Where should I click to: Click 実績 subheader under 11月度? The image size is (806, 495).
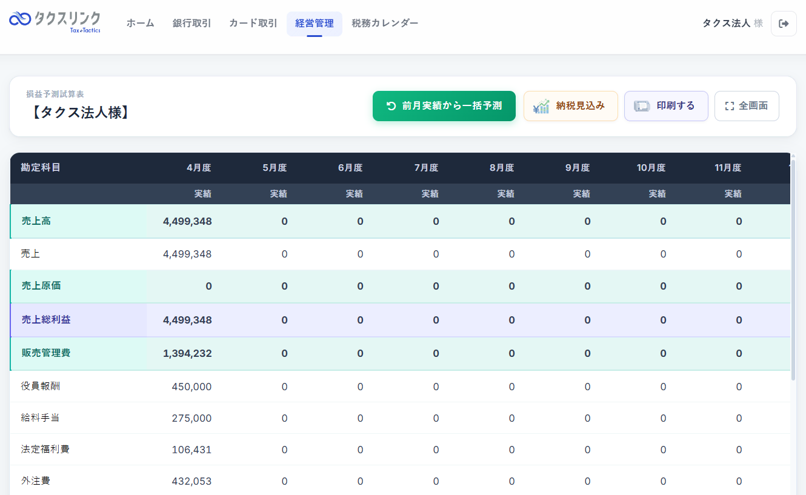tap(733, 194)
